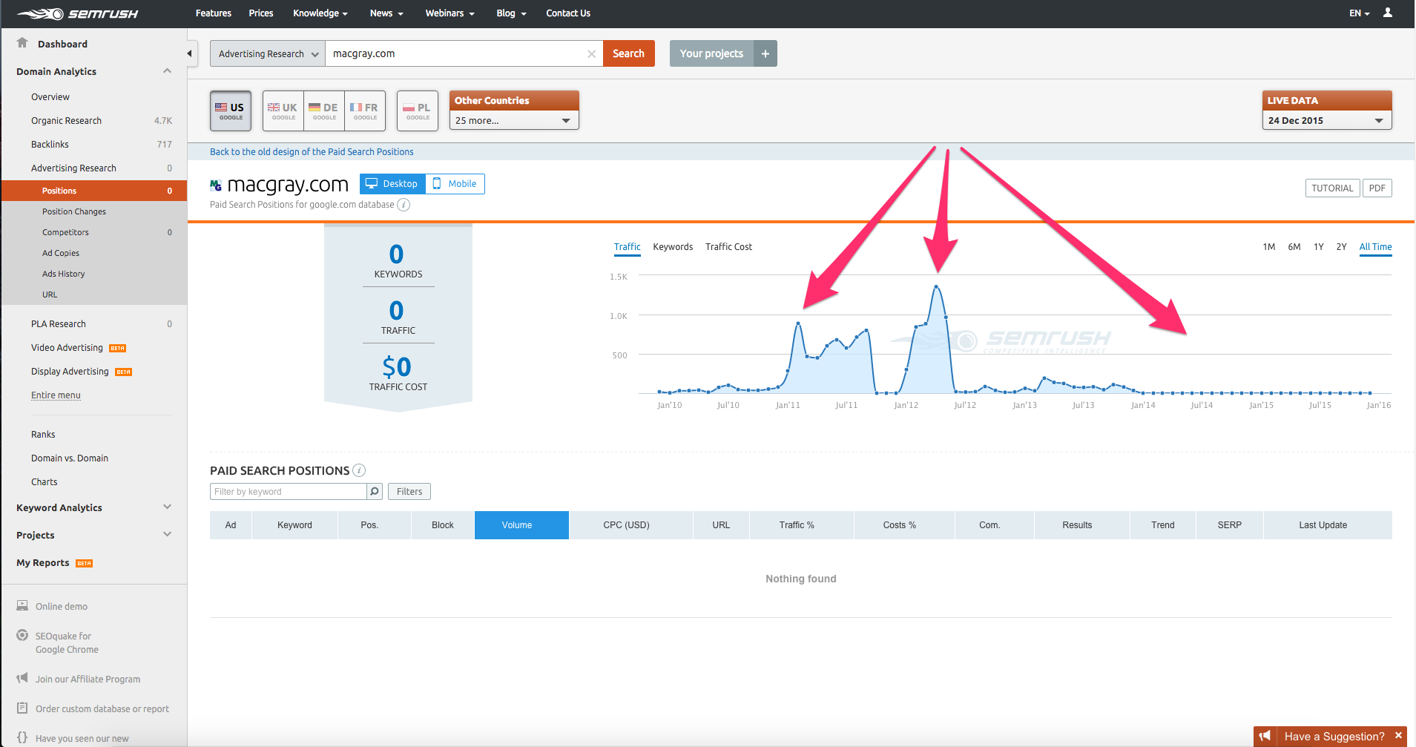The image size is (1416, 747).
Task: Click the Affiliate Program megaphone icon
Action: pos(22,679)
